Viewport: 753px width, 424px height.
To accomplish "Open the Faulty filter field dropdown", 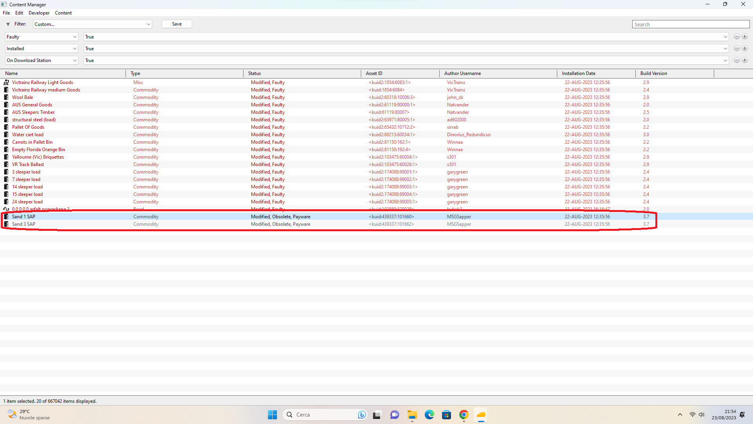I will pyautogui.click(x=42, y=37).
